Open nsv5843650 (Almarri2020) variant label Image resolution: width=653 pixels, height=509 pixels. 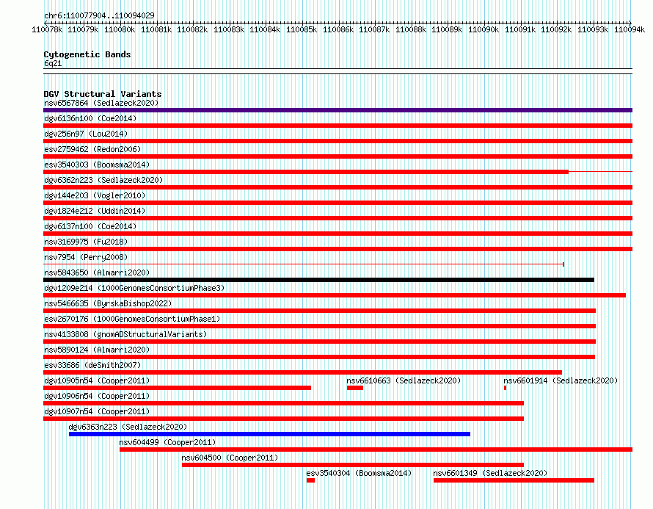point(97,272)
